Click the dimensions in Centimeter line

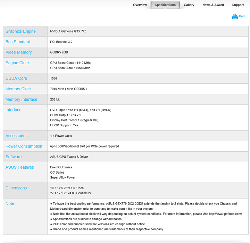[70, 193]
